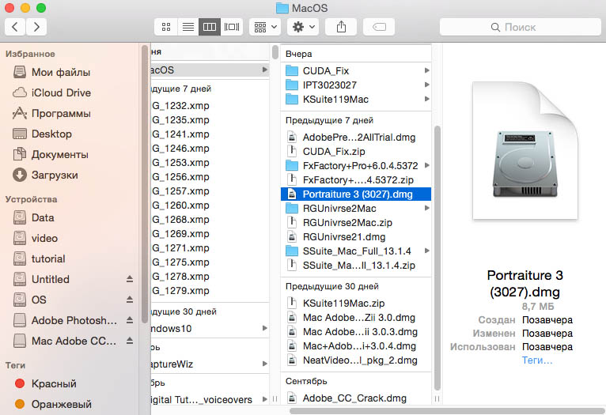Click the RGUnivrse2Mac folder icon
606x415 pixels.
click(292, 209)
